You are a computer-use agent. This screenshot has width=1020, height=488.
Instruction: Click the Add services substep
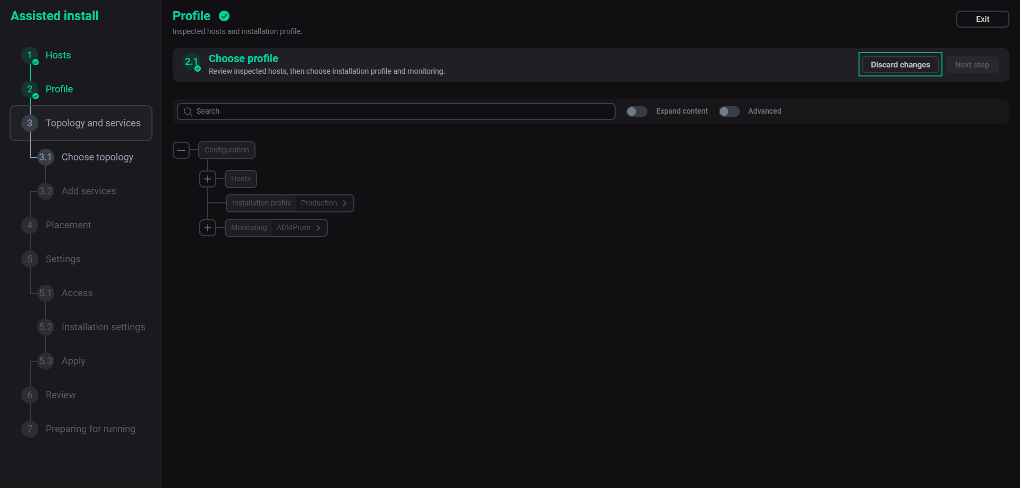(x=89, y=191)
